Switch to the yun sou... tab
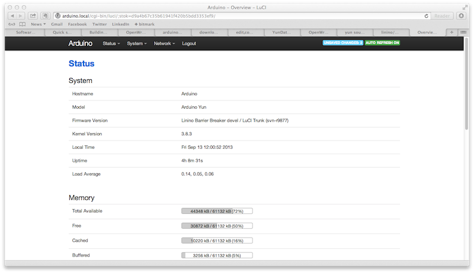Viewport: 474px width, 273px height. pos(354,32)
